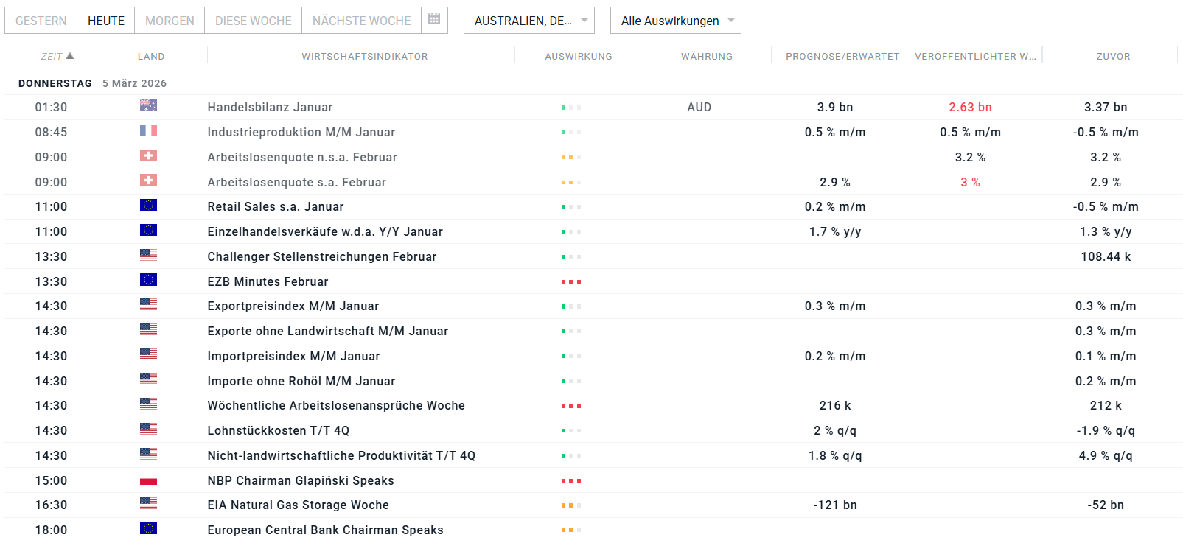Click US flag next to Lohnstückkosten T/T 4Q
Image resolution: width=1183 pixels, height=557 pixels.
coord(148,430)
